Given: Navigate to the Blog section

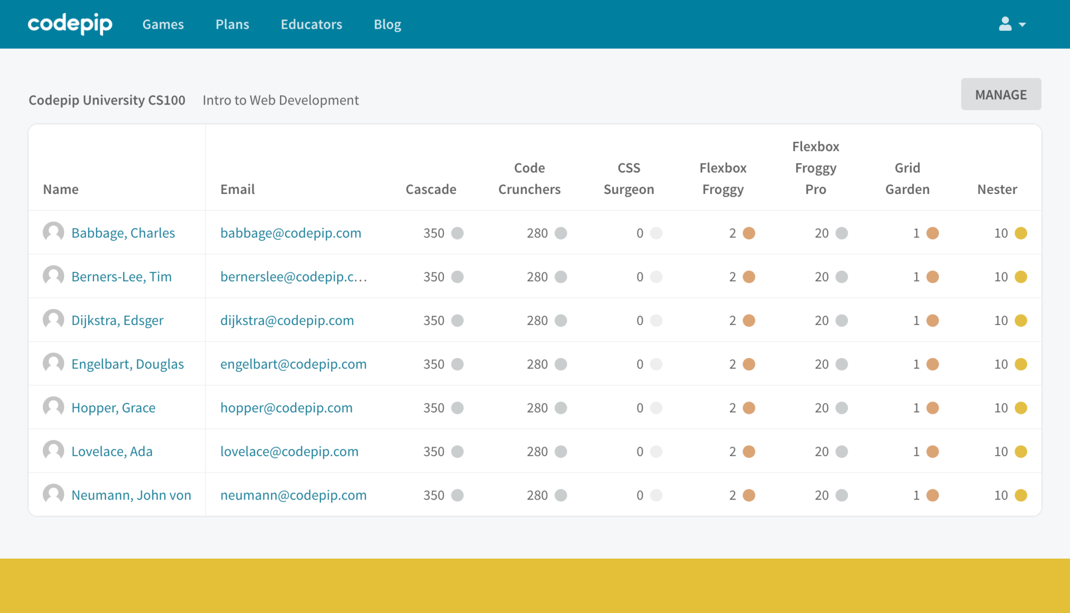Looking at the screenshot, I should tap(387, 24).
